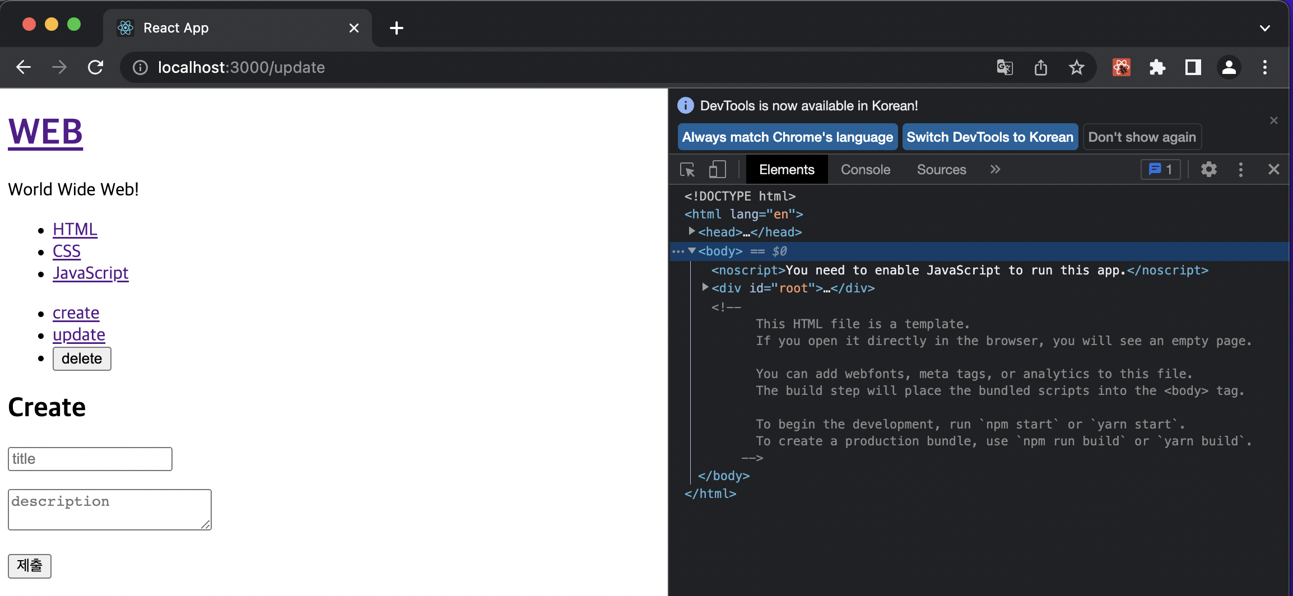The image size is (1293, 596).
Task: Click Always match Chrome's language
Action: [788, 137]
